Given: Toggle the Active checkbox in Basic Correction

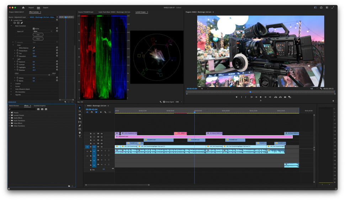Looking at the screenshot, I should click(x=34, y=28).
